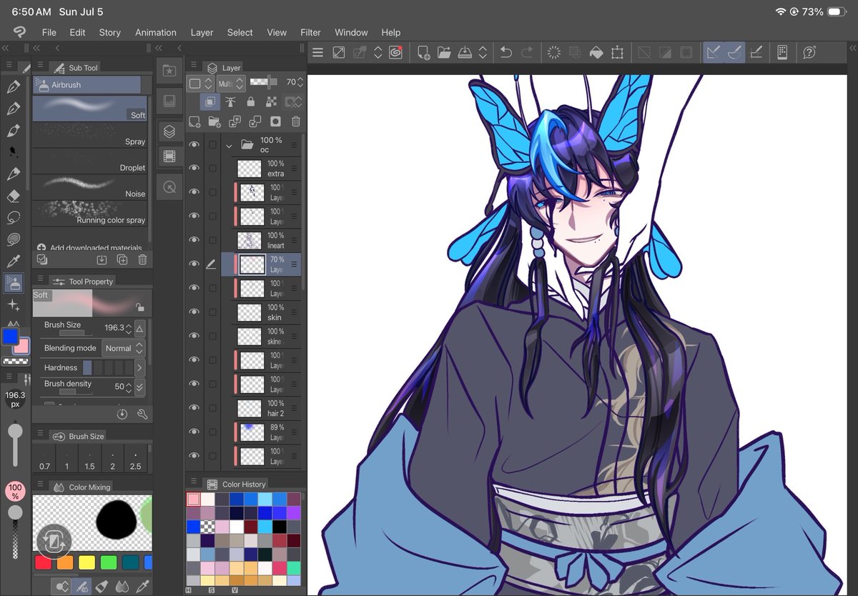This screenshot has width=858, height=596.
Task: Create a new raster layer
Action: tap(194, 122)
